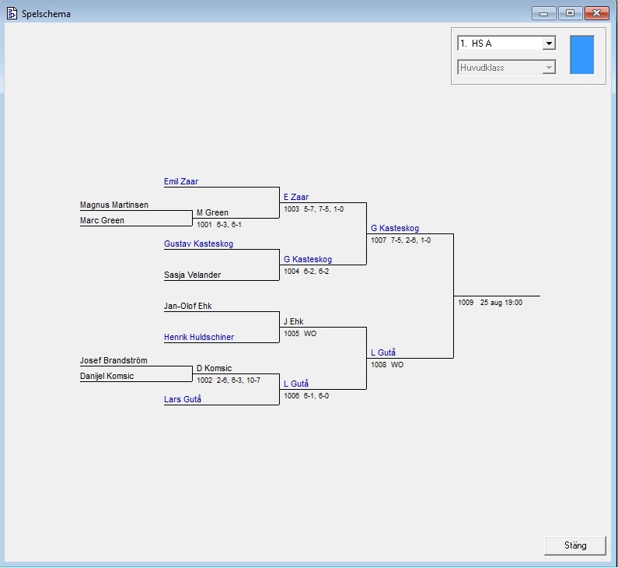Click the blue color swatch box

tap(581, 54)
